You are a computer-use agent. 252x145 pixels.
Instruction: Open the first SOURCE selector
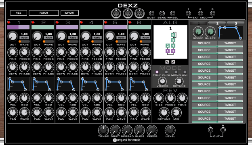[204, 43]
